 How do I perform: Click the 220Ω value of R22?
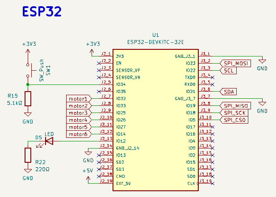point(42,169)
